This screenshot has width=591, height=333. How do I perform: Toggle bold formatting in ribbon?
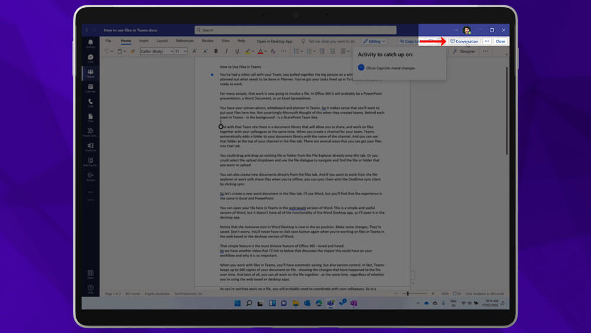pos(216,51)
